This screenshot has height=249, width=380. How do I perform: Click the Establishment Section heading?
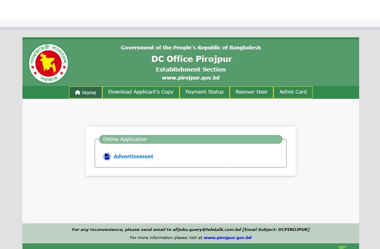[191, 69]
